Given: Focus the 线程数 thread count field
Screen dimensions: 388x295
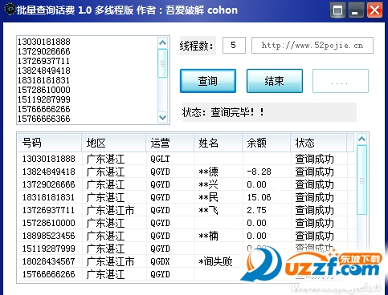Looking at the screenshot, I should tap(234, 45).
